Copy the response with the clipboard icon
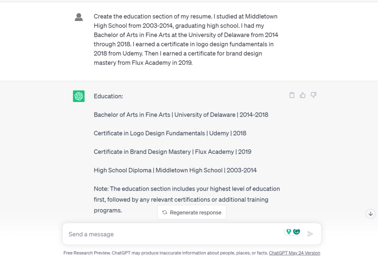The height and width of the screenshot is (262, 378). [x=292, y=95]
